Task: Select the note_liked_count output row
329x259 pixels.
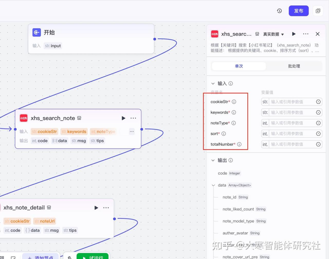Action: point(244,209)
